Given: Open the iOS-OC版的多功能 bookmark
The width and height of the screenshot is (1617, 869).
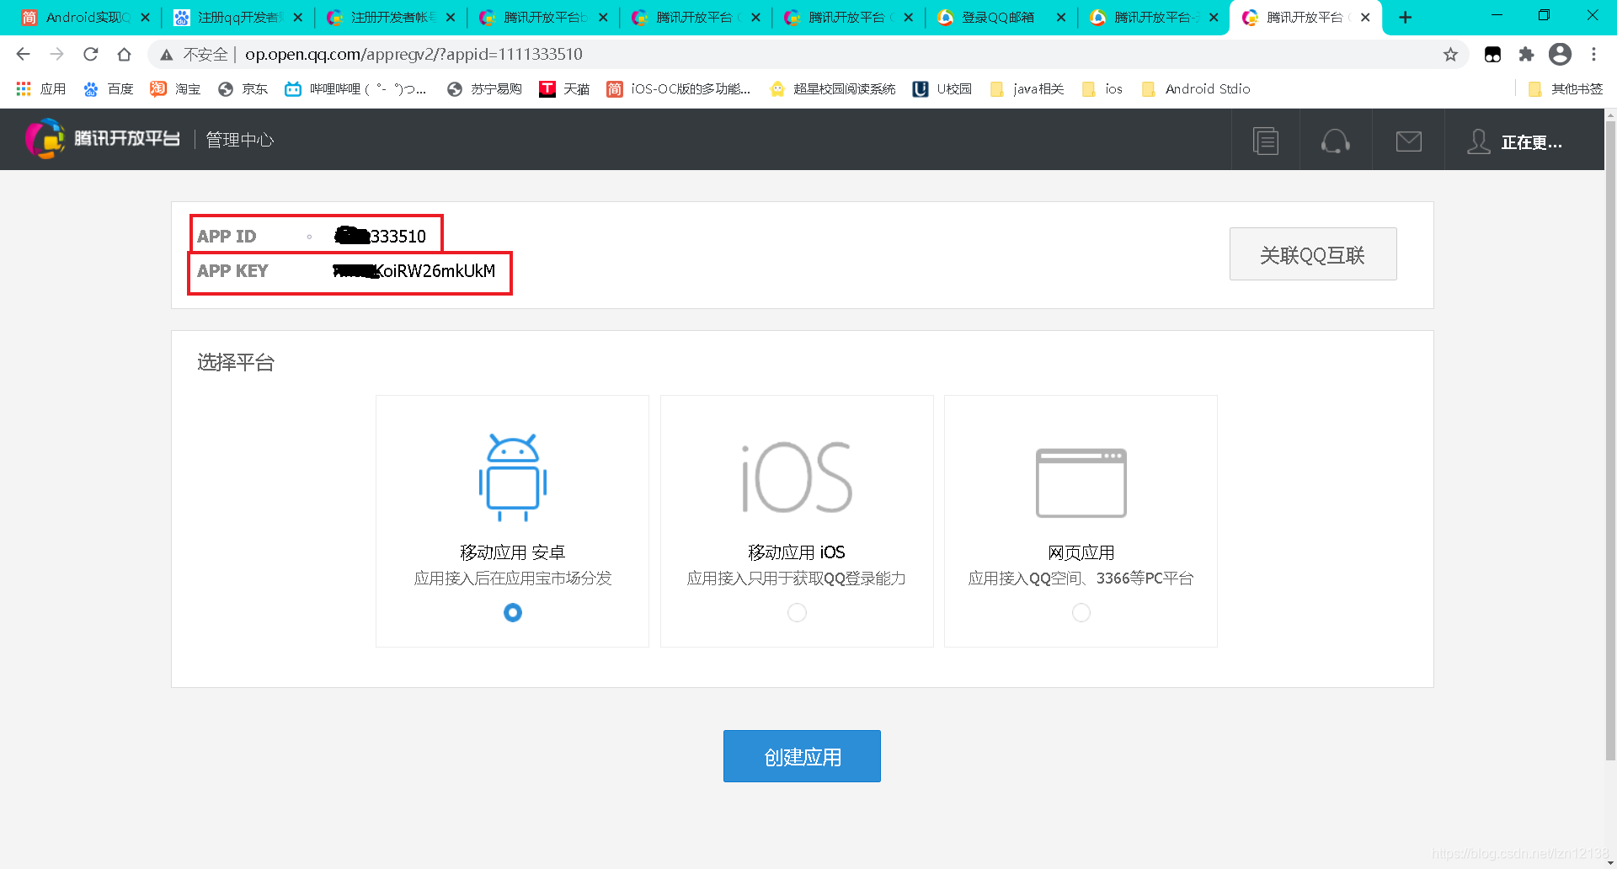Looking at the screenshot, I should click(x=679, y=88).
